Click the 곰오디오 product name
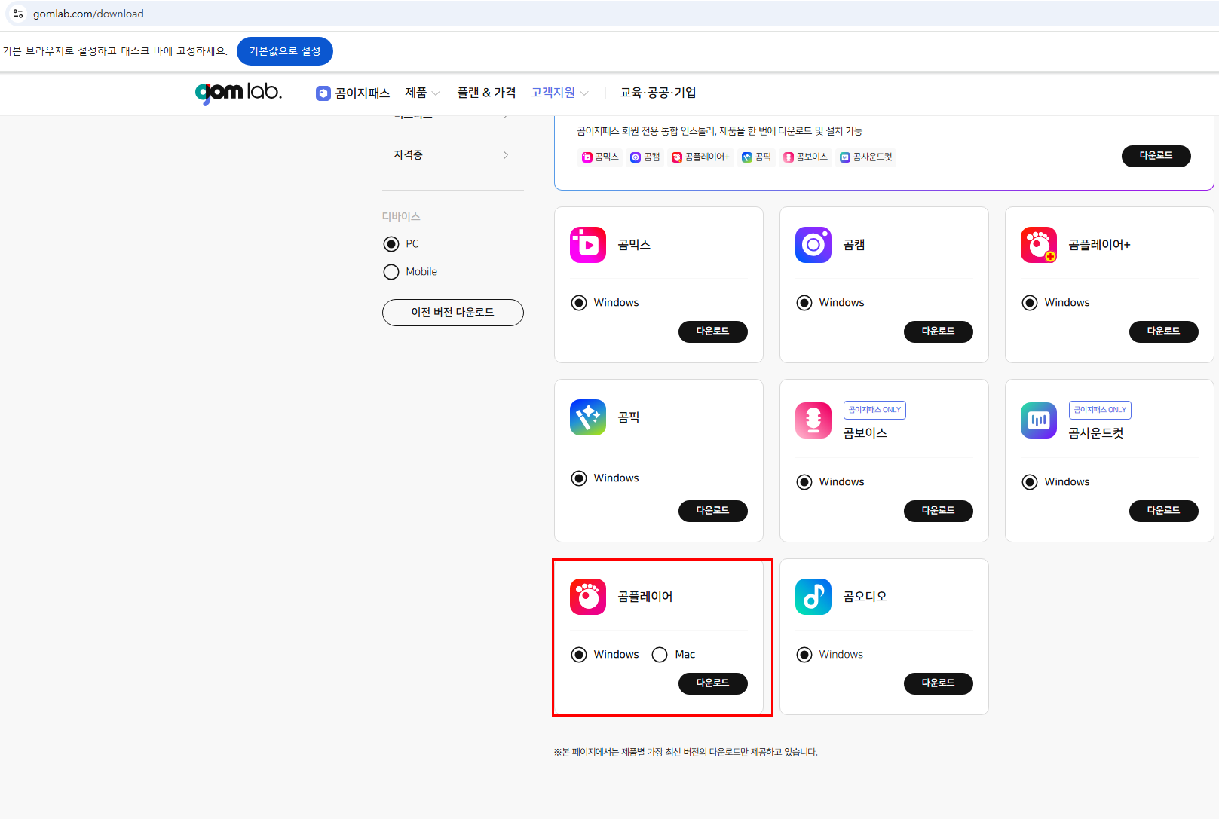Image resolution: width=1219 pixels, height=819 pixels. (865, 597)
